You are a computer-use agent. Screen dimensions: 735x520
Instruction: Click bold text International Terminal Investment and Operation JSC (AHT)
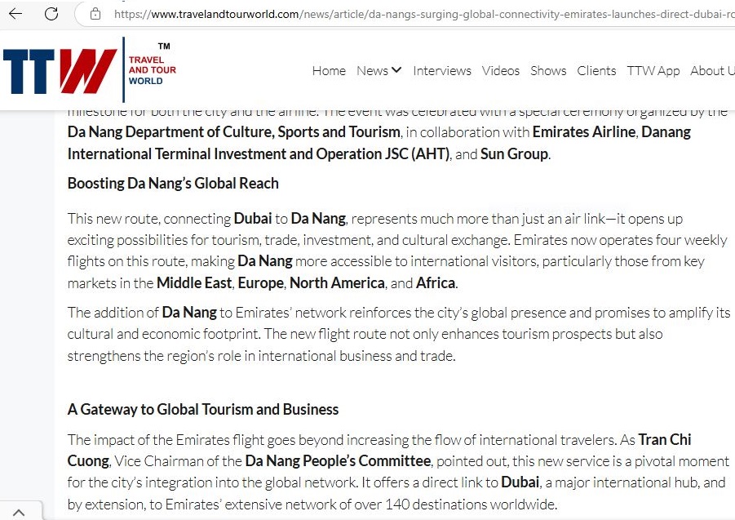click(259, 154)
